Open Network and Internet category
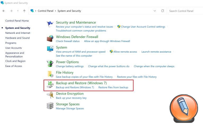Screen dimensions: 203x128 18,33
